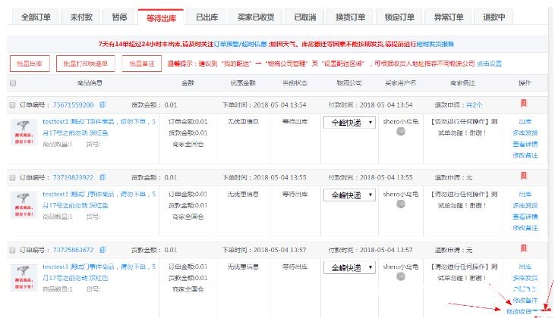
Task: Click the 批量打印快递单 button
Action: pos(86,64)
